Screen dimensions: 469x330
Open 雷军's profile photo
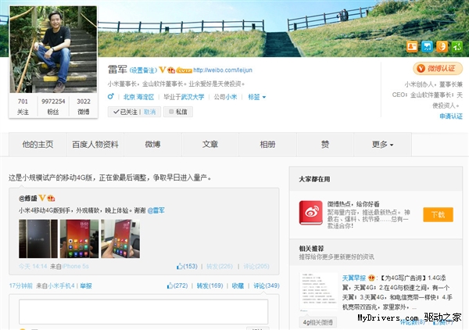[x=53, y=49]
